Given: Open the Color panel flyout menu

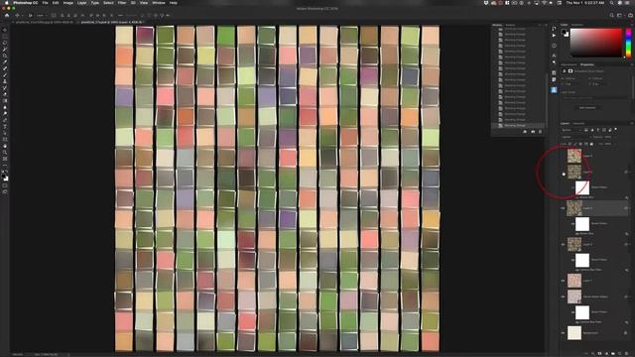Looking at the screenshot, I should (631, 25).
